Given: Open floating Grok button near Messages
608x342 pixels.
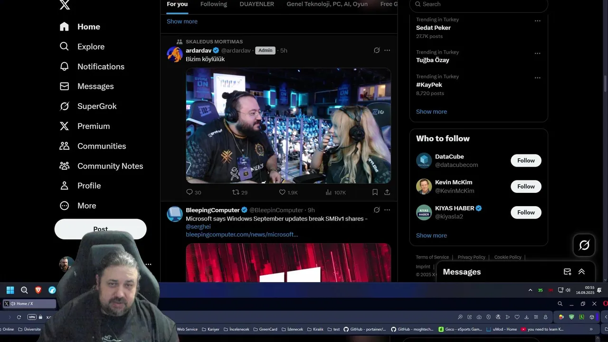Looking at the screenshot, I should point(584,245).
